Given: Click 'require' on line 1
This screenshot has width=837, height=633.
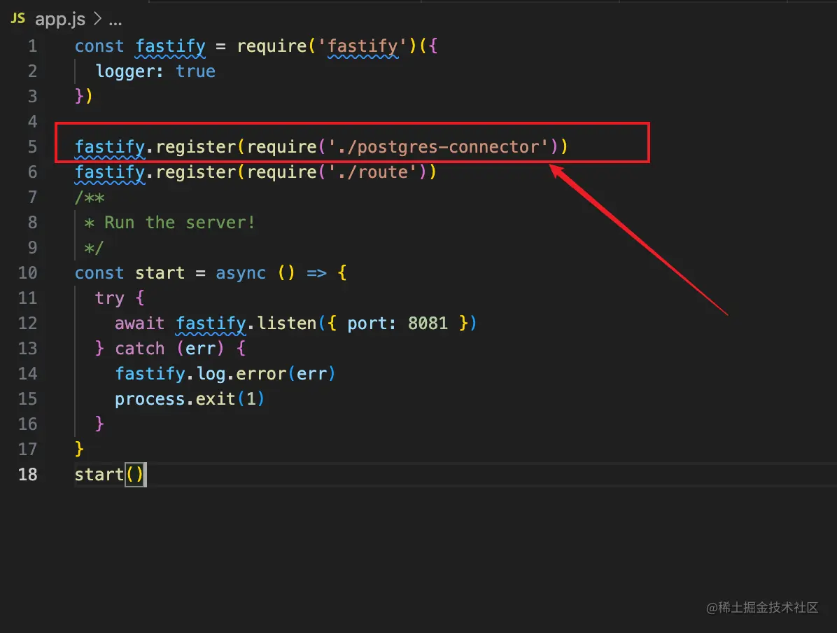Looking at the screenshot, I should click(x=272, y=46).
